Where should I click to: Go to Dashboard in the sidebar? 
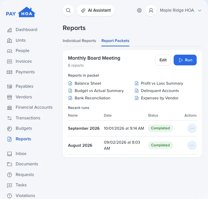(26, 30)
